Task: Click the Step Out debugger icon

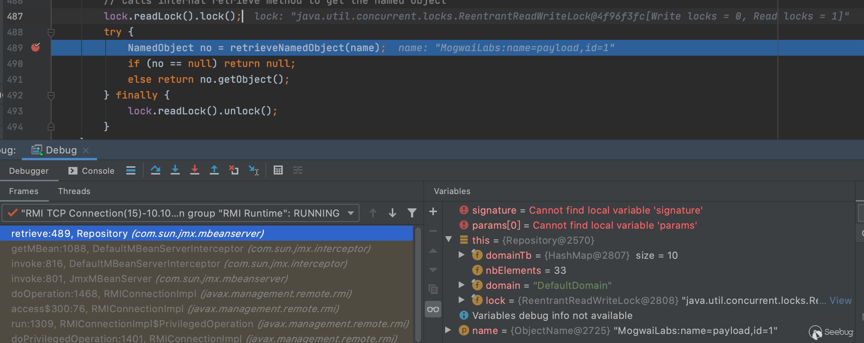Action: tap(214, 170)
